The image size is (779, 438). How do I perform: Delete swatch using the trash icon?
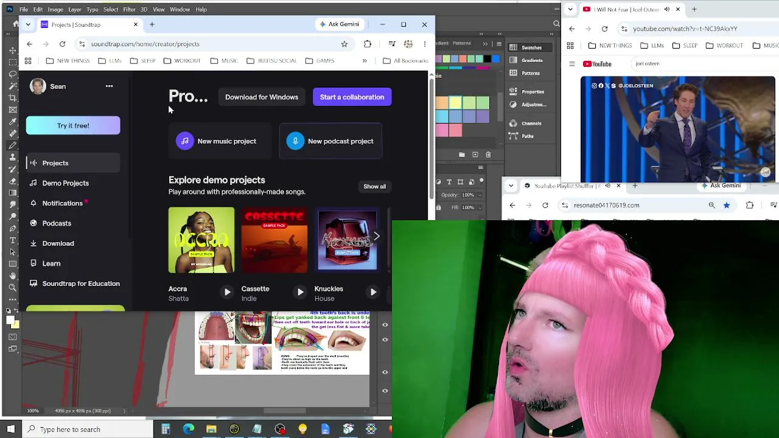(x=488, y=155)
